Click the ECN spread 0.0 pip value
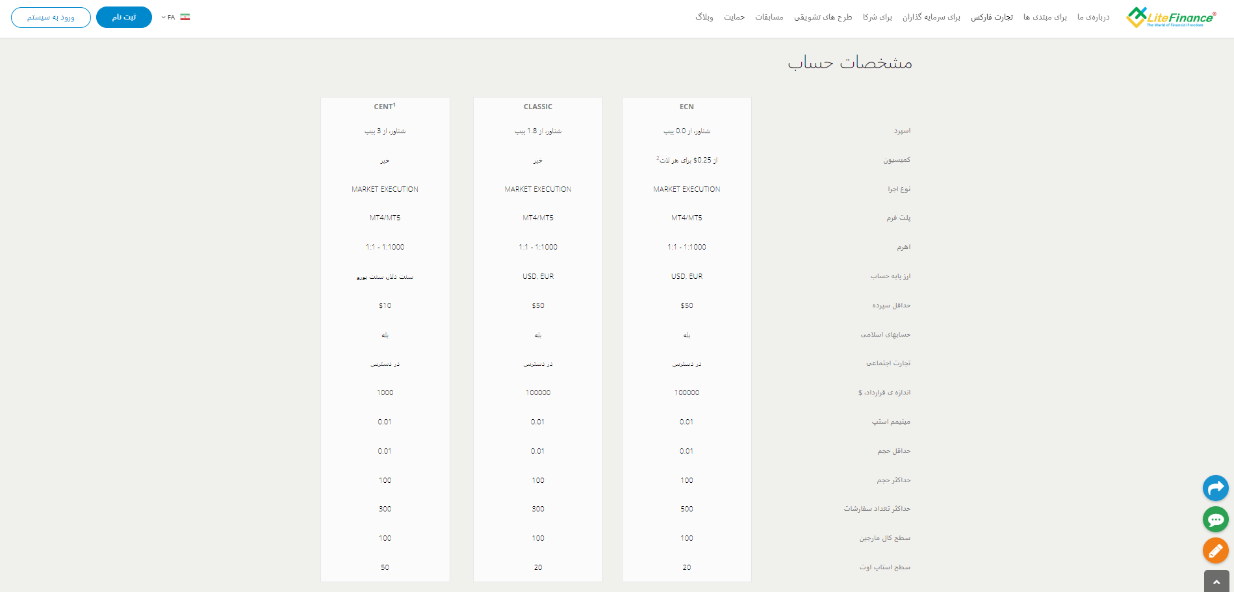The height and width of the screenshot is (592, 1234). (687, 131)
